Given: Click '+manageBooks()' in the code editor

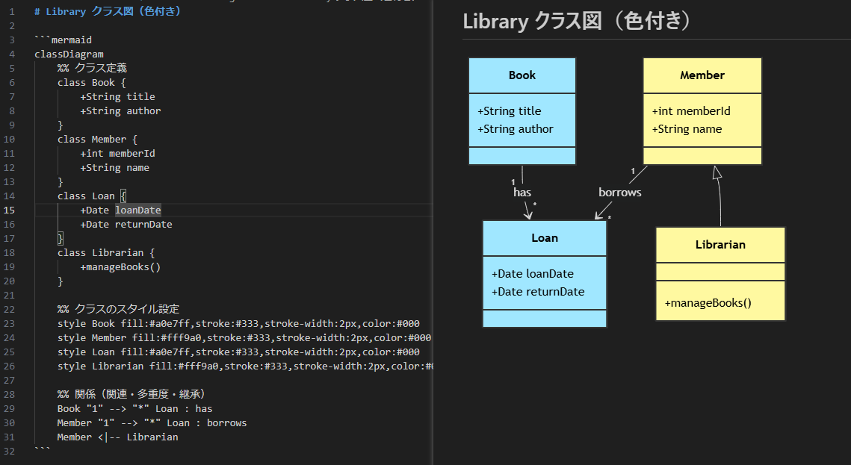Looking at the screenshot, I should pyautogui.click(x=120, y=266).
